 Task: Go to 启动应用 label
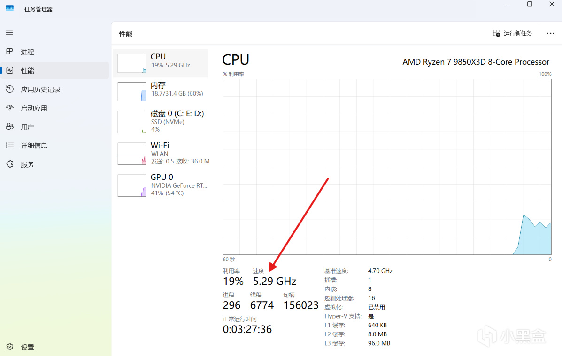click(x=34, y=108)
